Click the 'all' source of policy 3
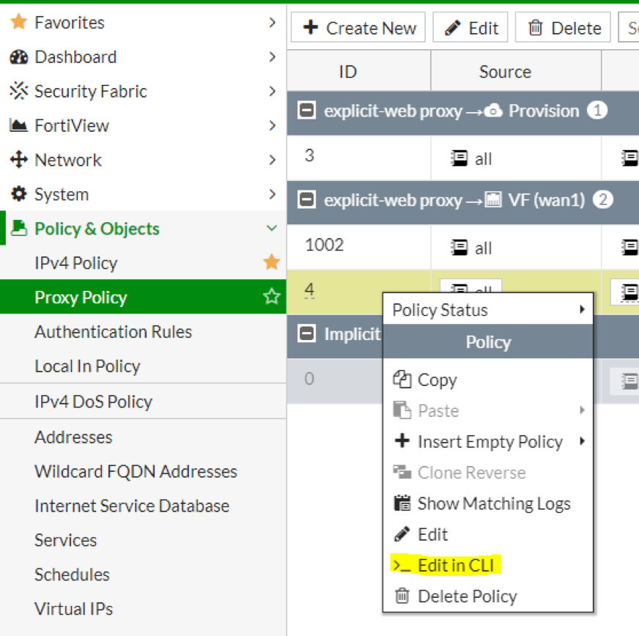This screenshot has height=636, width=639. (x=471, y=158)
